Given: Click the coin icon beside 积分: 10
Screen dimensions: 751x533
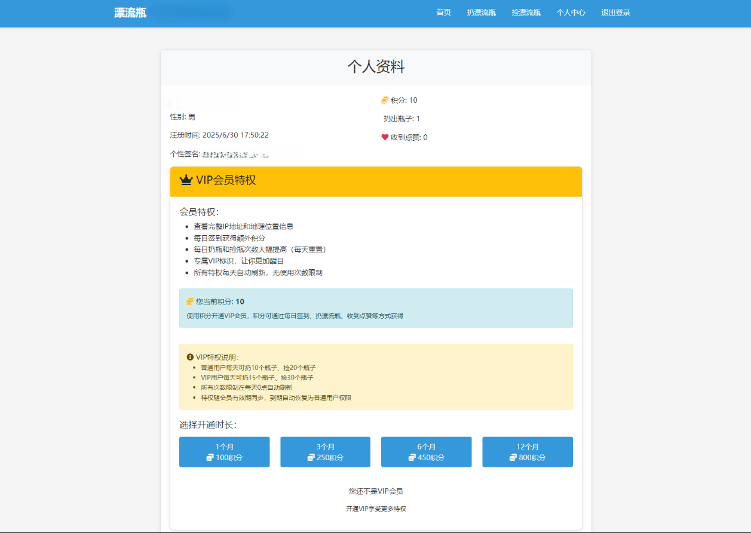Looking at the screenshot, I should tap(385, 100).
